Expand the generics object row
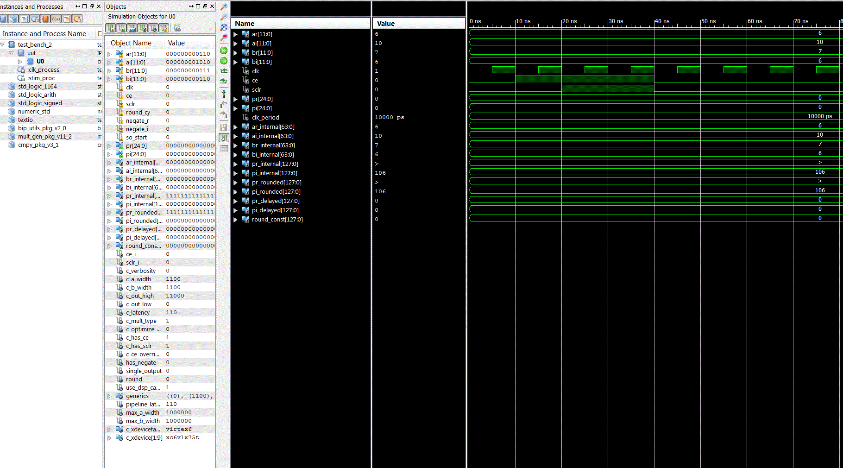This screenshot has width=843, height=468. tap(109, 396)
